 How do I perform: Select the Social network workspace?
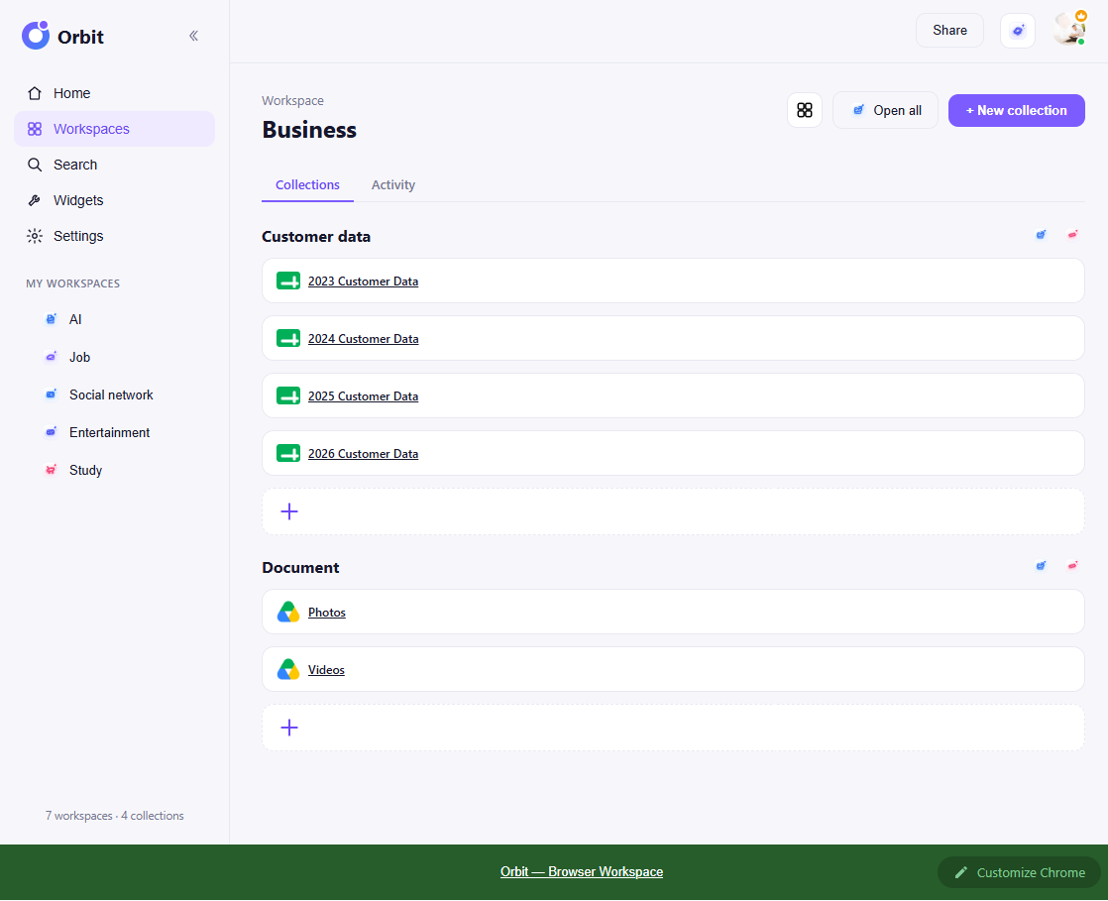(x=111, y=395)
